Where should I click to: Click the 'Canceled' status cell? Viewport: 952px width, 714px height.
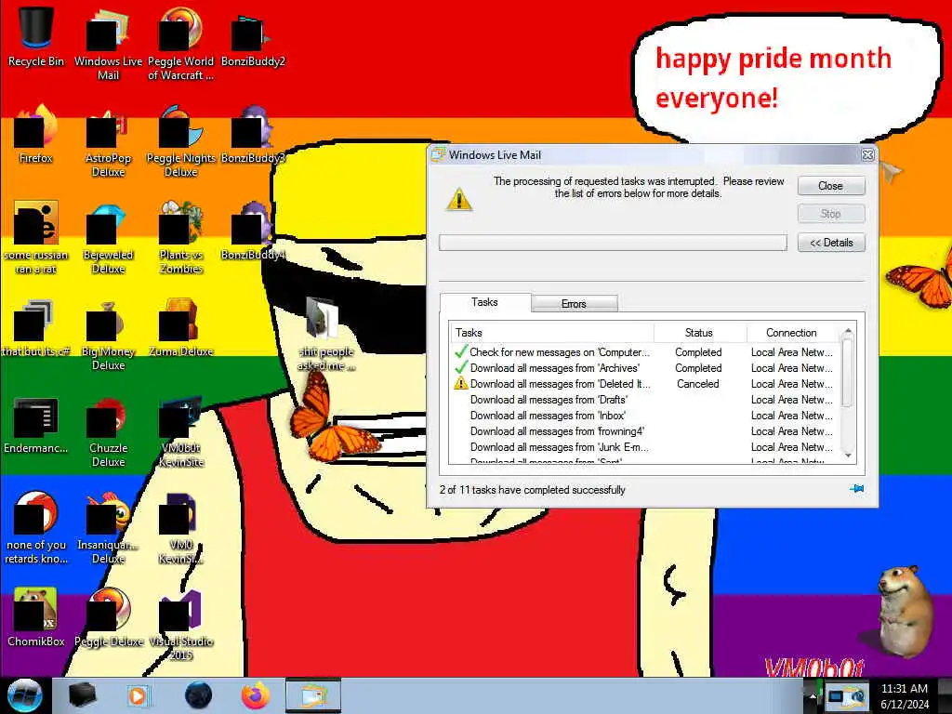click(x=698, y=384)
